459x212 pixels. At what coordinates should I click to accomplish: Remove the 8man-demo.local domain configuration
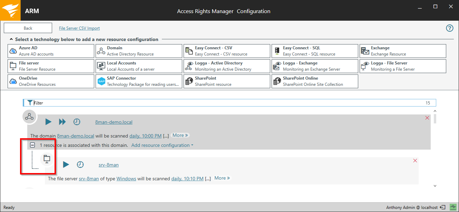427,118
